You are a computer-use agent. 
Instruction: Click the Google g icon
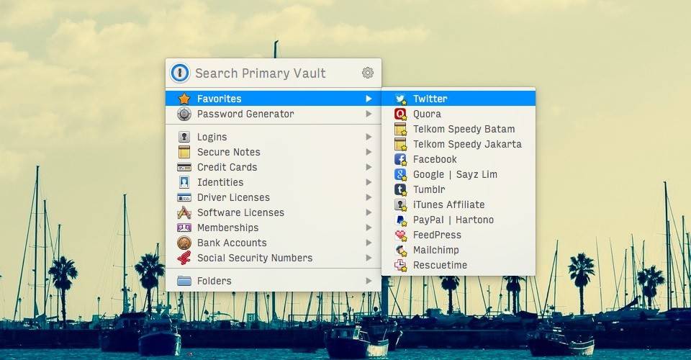(x=400, y=174)
